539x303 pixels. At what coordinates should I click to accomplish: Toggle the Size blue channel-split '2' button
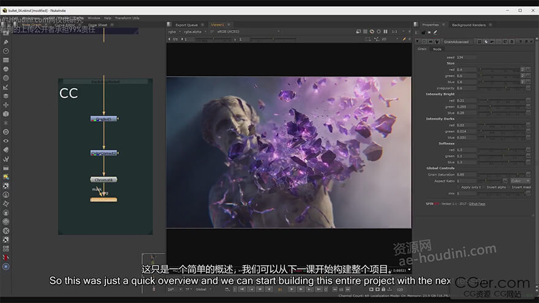point(522,82)
